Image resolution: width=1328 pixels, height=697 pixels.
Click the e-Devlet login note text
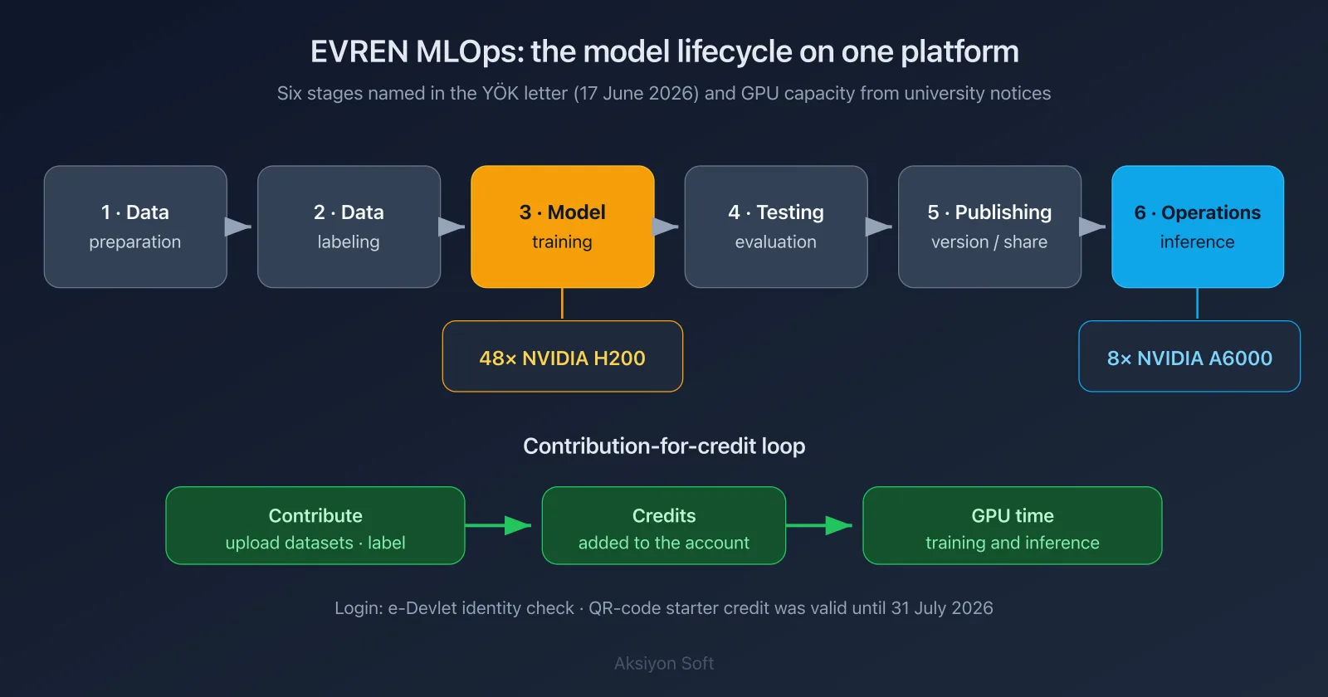664,608
